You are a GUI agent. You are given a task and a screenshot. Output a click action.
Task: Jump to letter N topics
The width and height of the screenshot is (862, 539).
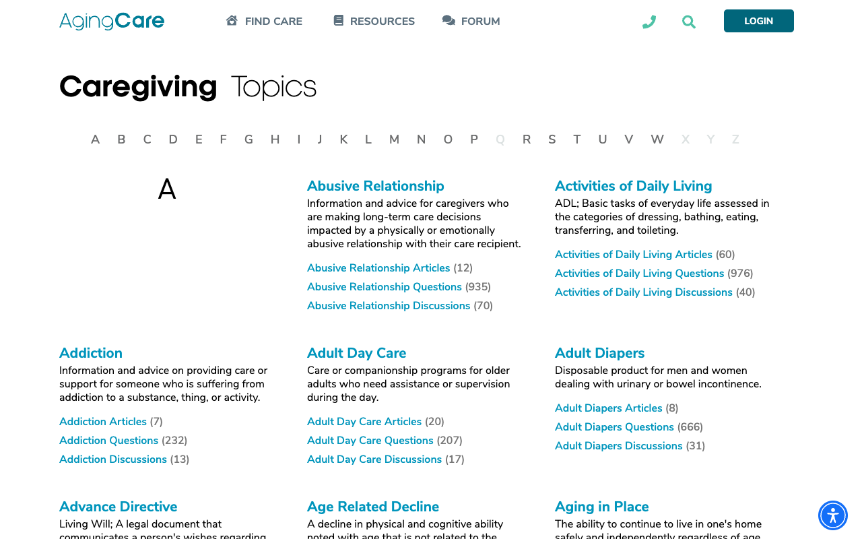click(x=421, y=139)
